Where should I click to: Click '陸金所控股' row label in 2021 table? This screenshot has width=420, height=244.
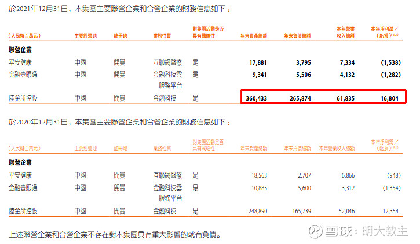[x=23, y=98]
